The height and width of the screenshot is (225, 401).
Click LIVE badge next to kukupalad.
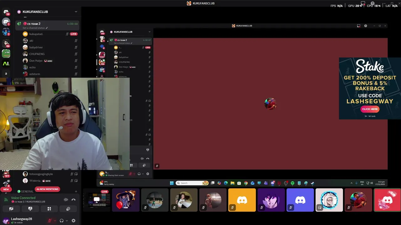pos(74,34)
